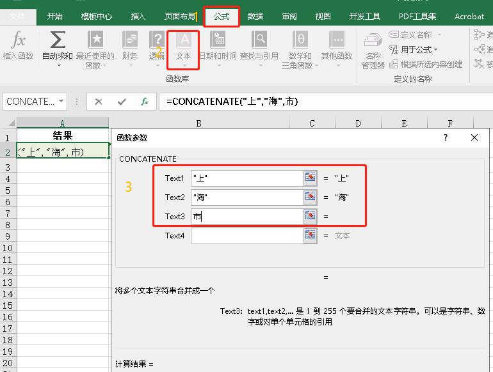The width and height of the screenshot is (493, 372).
Task: Open the File (文件) tab
Action: click(18, 17)
